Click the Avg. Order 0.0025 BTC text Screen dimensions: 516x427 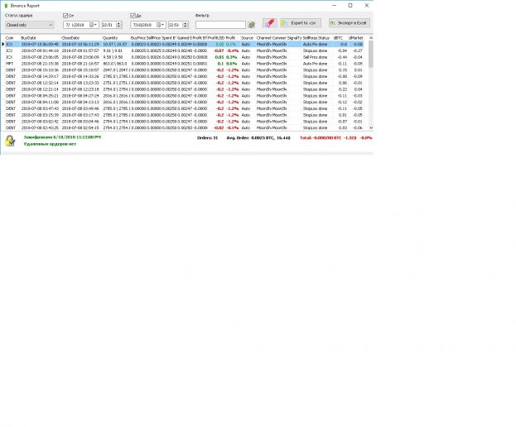[x=258, y=137]
